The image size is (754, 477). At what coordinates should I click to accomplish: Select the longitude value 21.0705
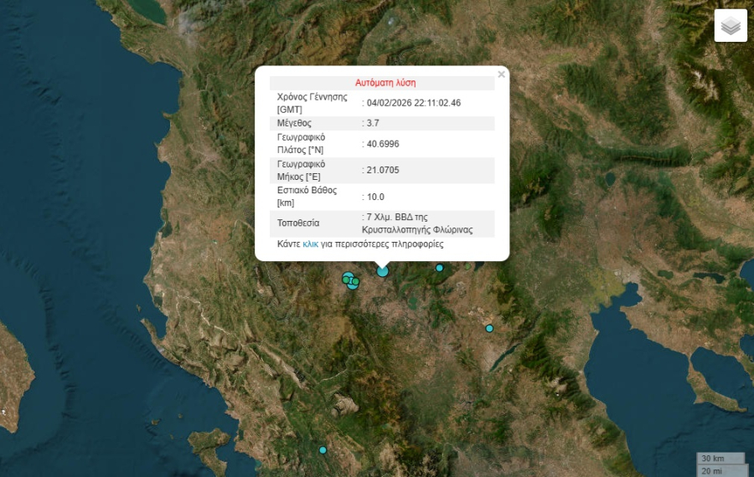click(383, 170)
